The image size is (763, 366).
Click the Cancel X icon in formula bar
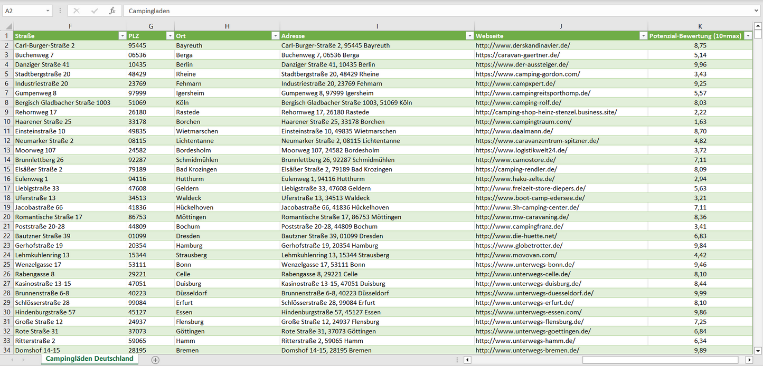click(x=77, y=11)
